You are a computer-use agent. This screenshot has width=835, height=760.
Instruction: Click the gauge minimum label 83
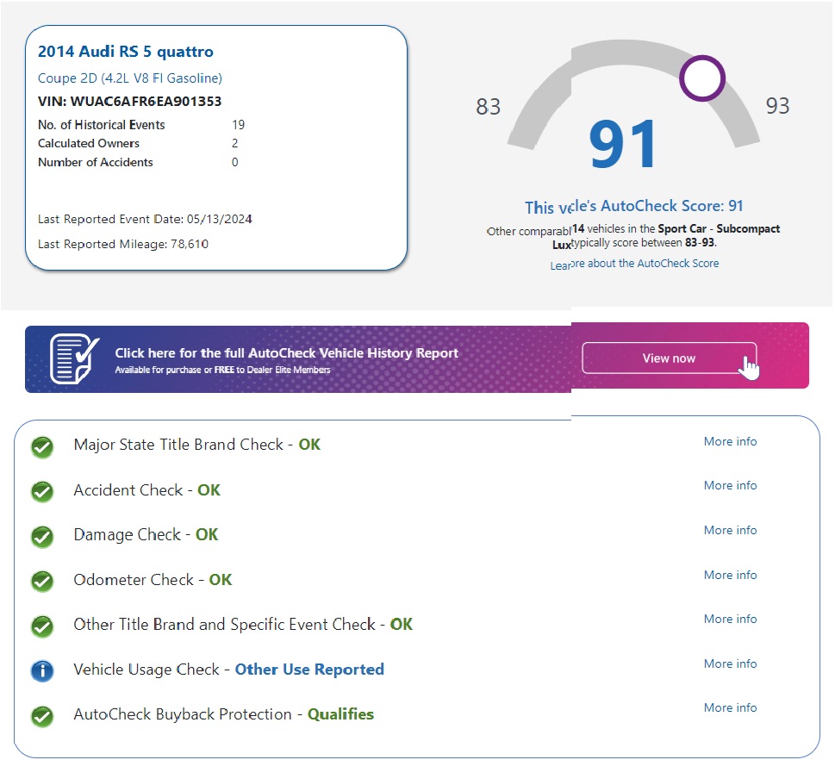489,107
